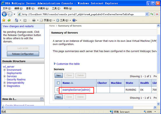Click the browser Forward arrow button
Screen dimensions: 161x114
pyautogui.click(x=10, y=14)
